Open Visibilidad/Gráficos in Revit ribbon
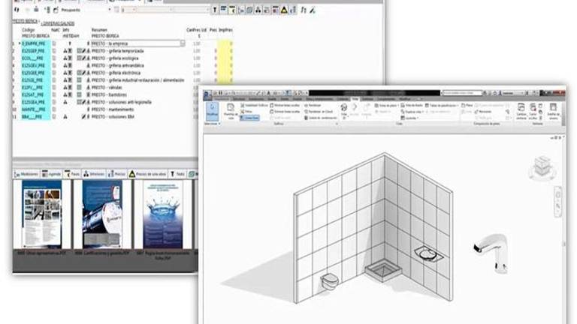 coord(254,106)
